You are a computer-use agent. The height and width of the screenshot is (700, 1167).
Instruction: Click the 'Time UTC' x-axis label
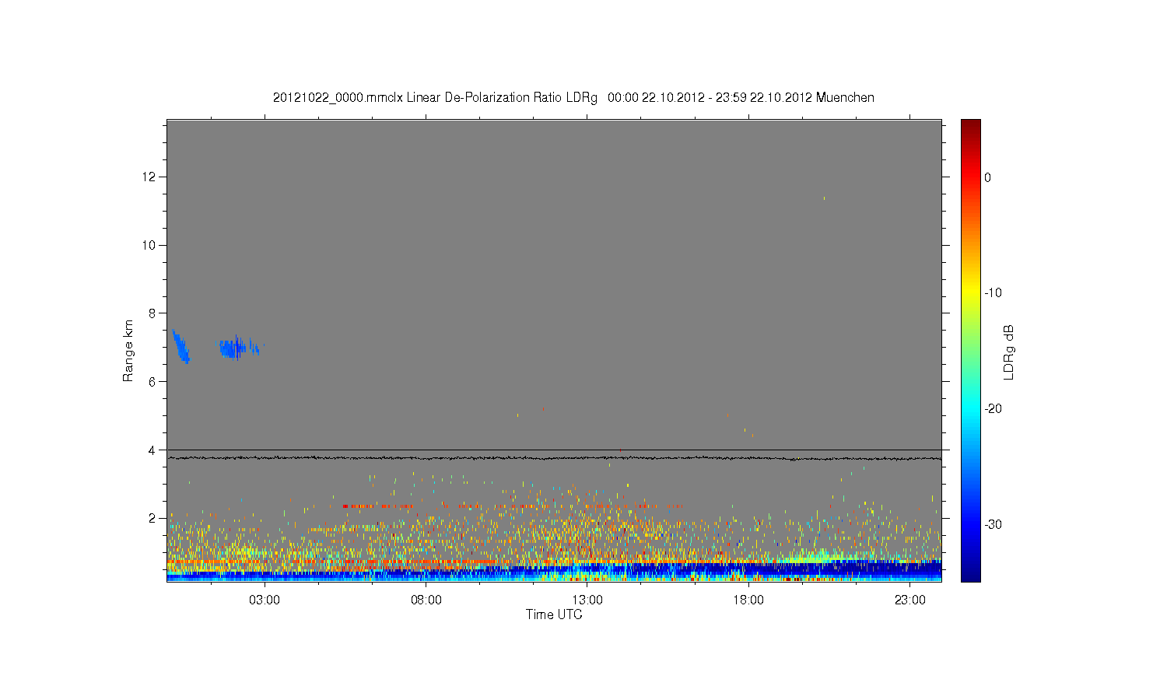pos(554,614)
